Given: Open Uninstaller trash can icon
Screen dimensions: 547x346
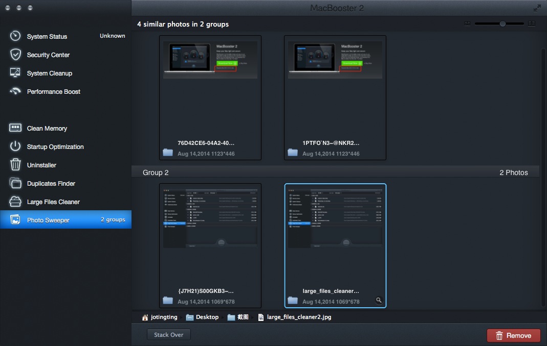Looking at the screenshot, I should [x=15, y=165].
